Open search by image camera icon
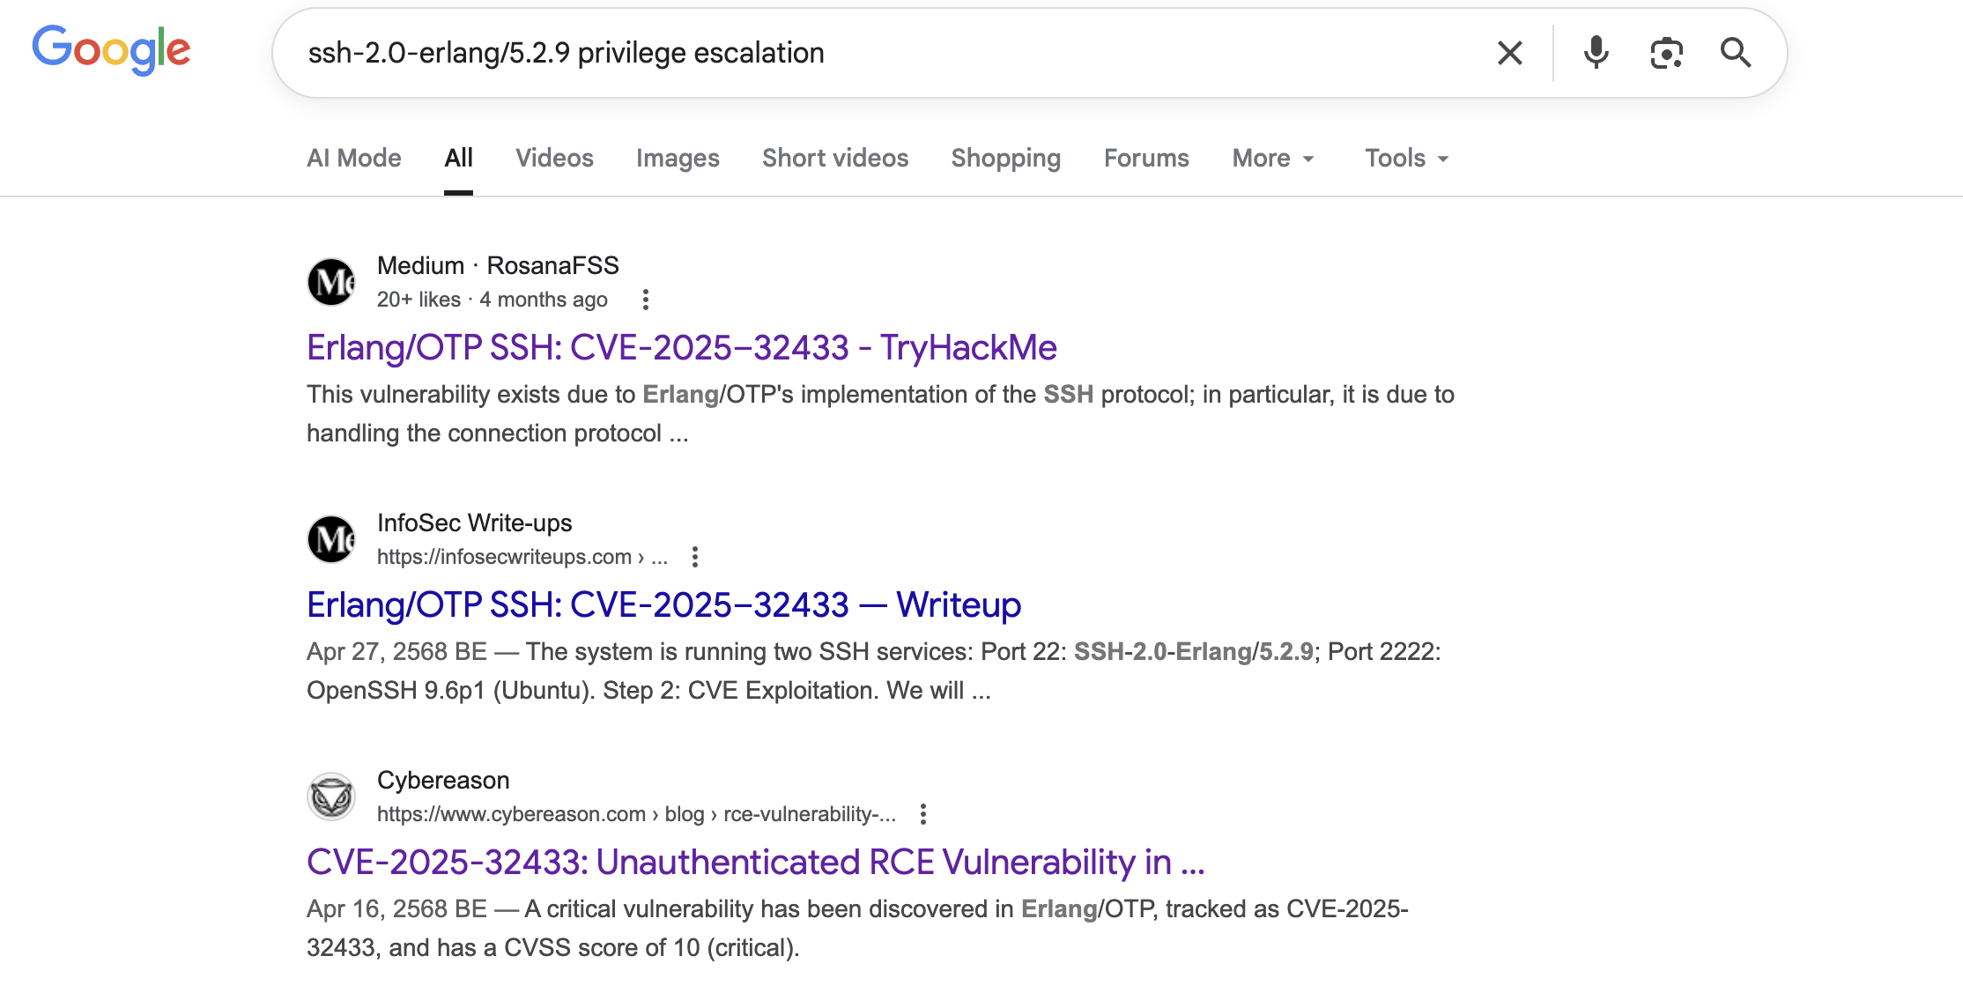Screen dimensions: 1963x1008 [1665, 53]
